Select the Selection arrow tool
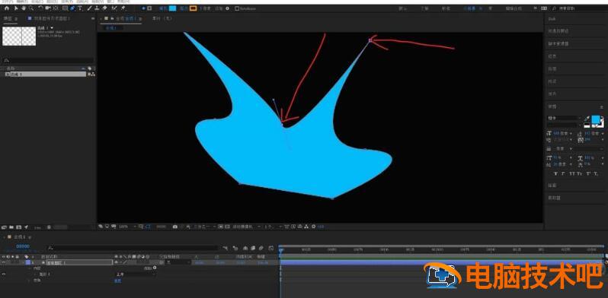 [x=16, y=8]
